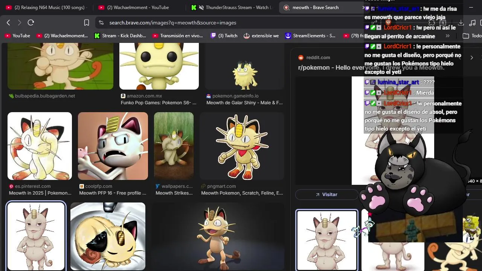Open Transmisión en vivo bookmark
Viewport: 482px width, 271px height.
(178, 36)
